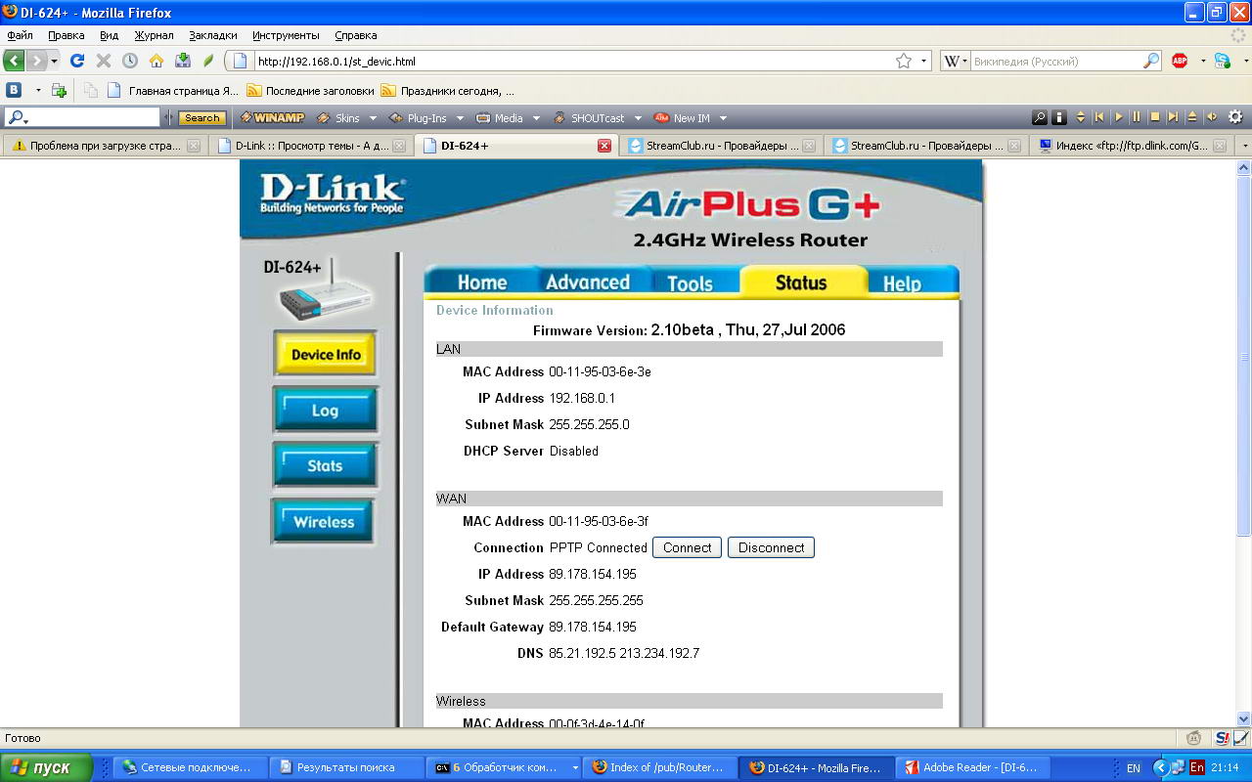Open the back/forward history dropdown

(x=54, y=61)
